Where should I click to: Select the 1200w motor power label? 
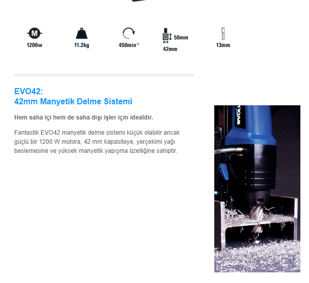click(33, 45)
